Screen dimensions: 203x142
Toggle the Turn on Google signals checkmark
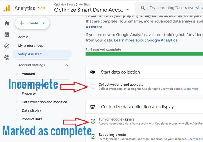tap(93, 121)
